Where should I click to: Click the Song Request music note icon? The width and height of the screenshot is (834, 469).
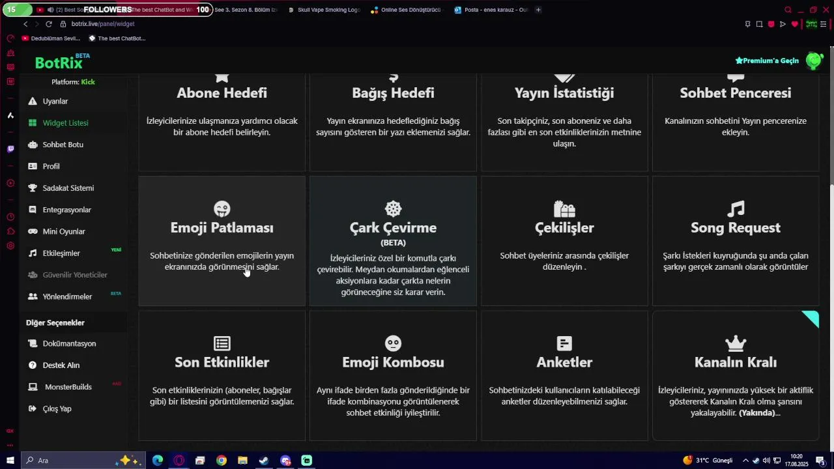pos(736,208)
